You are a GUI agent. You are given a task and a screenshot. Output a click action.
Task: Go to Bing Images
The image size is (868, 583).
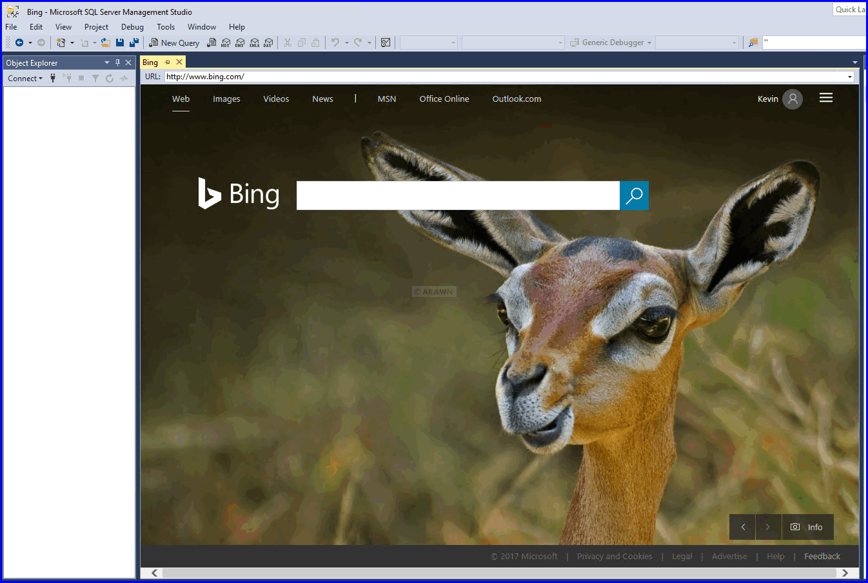tap(226, 99)
